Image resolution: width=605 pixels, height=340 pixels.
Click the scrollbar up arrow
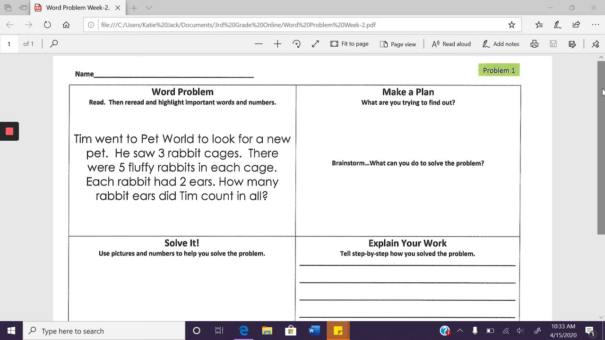tap(601, 57)
